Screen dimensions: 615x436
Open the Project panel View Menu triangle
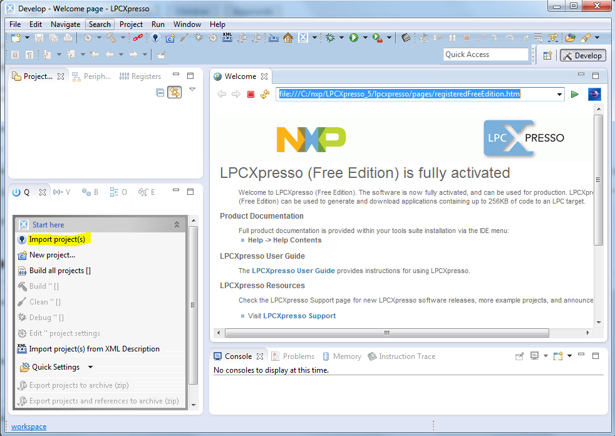(x=192, y=90)
